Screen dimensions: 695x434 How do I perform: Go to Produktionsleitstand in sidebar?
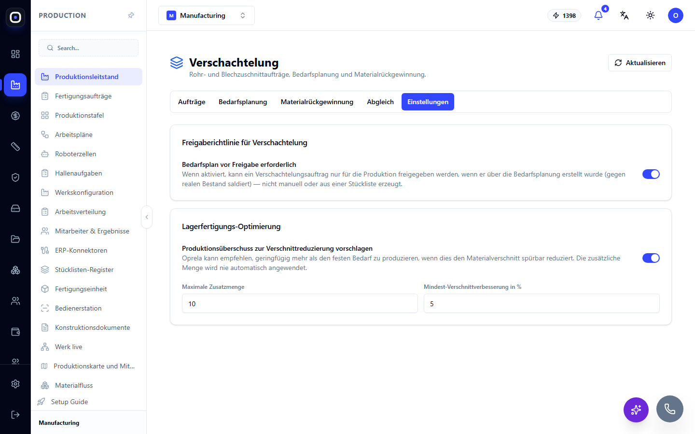[88, 77]
